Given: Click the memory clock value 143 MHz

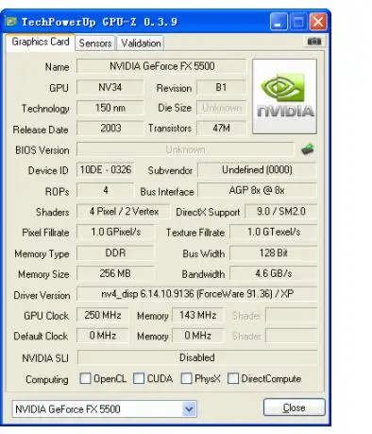Looking at the screenshot, I should pos(198,315).
